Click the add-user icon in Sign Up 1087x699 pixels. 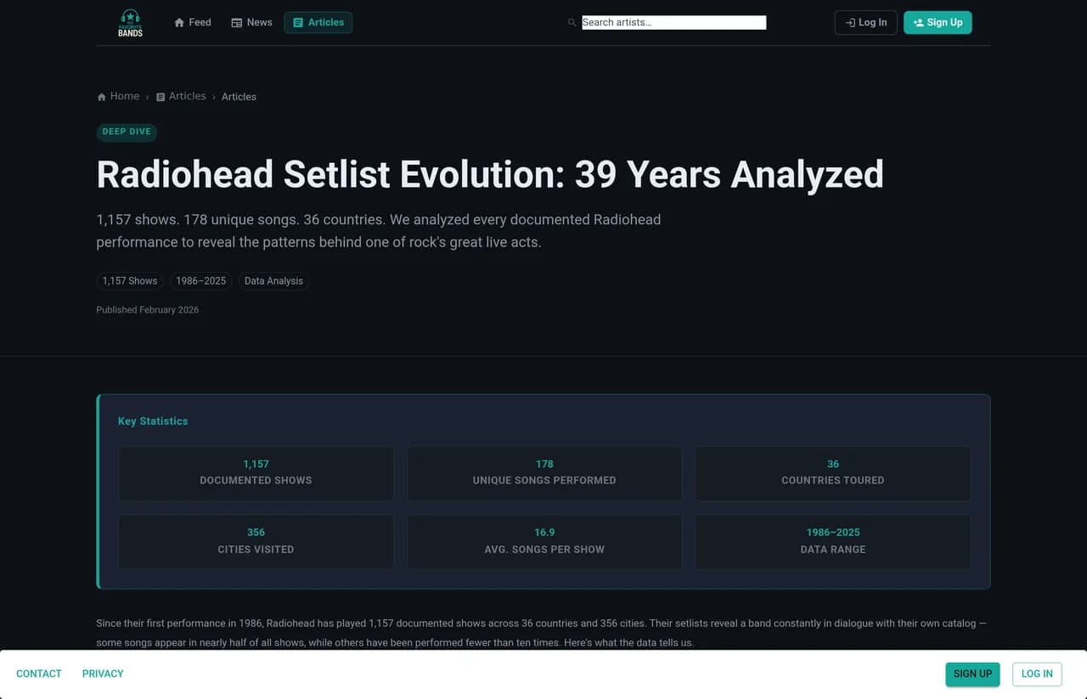pos(918,23)
